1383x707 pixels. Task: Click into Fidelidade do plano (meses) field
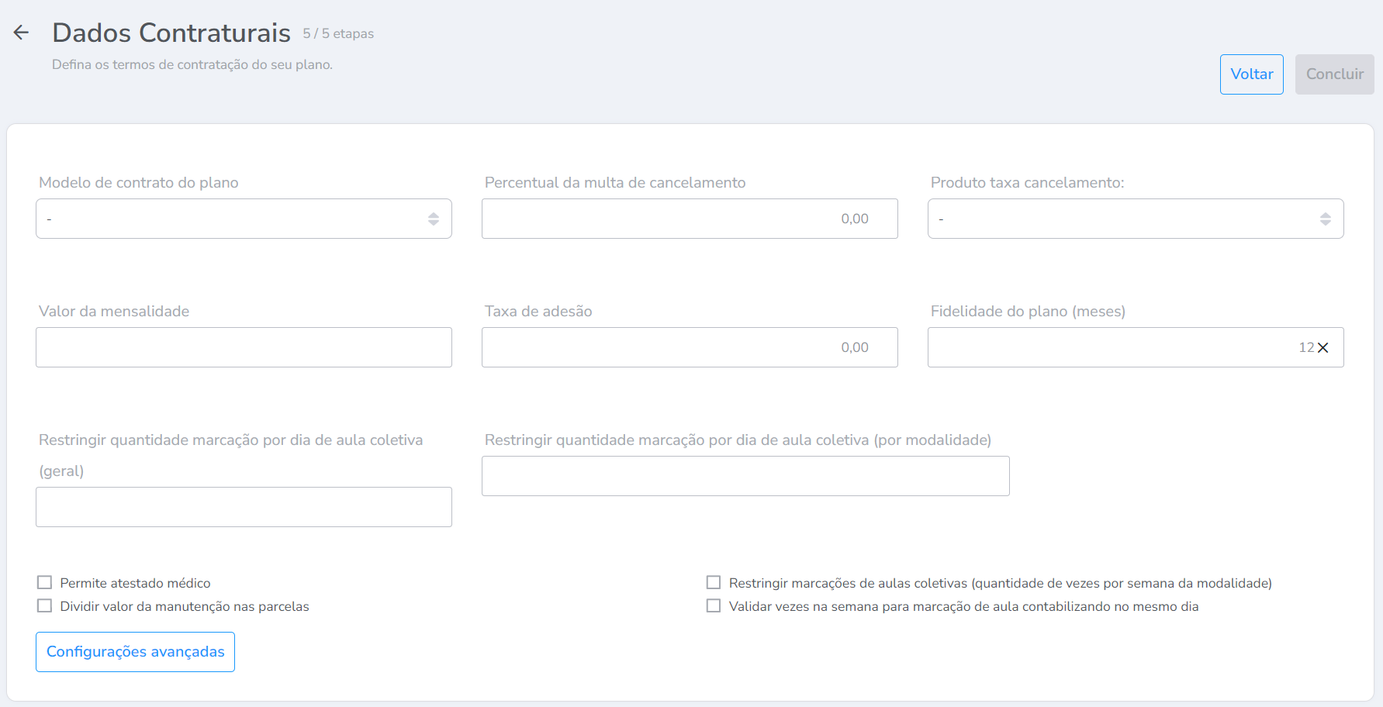pos(1109,348)
